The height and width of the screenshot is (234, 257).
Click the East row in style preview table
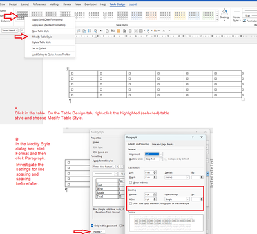click(110, 184)
